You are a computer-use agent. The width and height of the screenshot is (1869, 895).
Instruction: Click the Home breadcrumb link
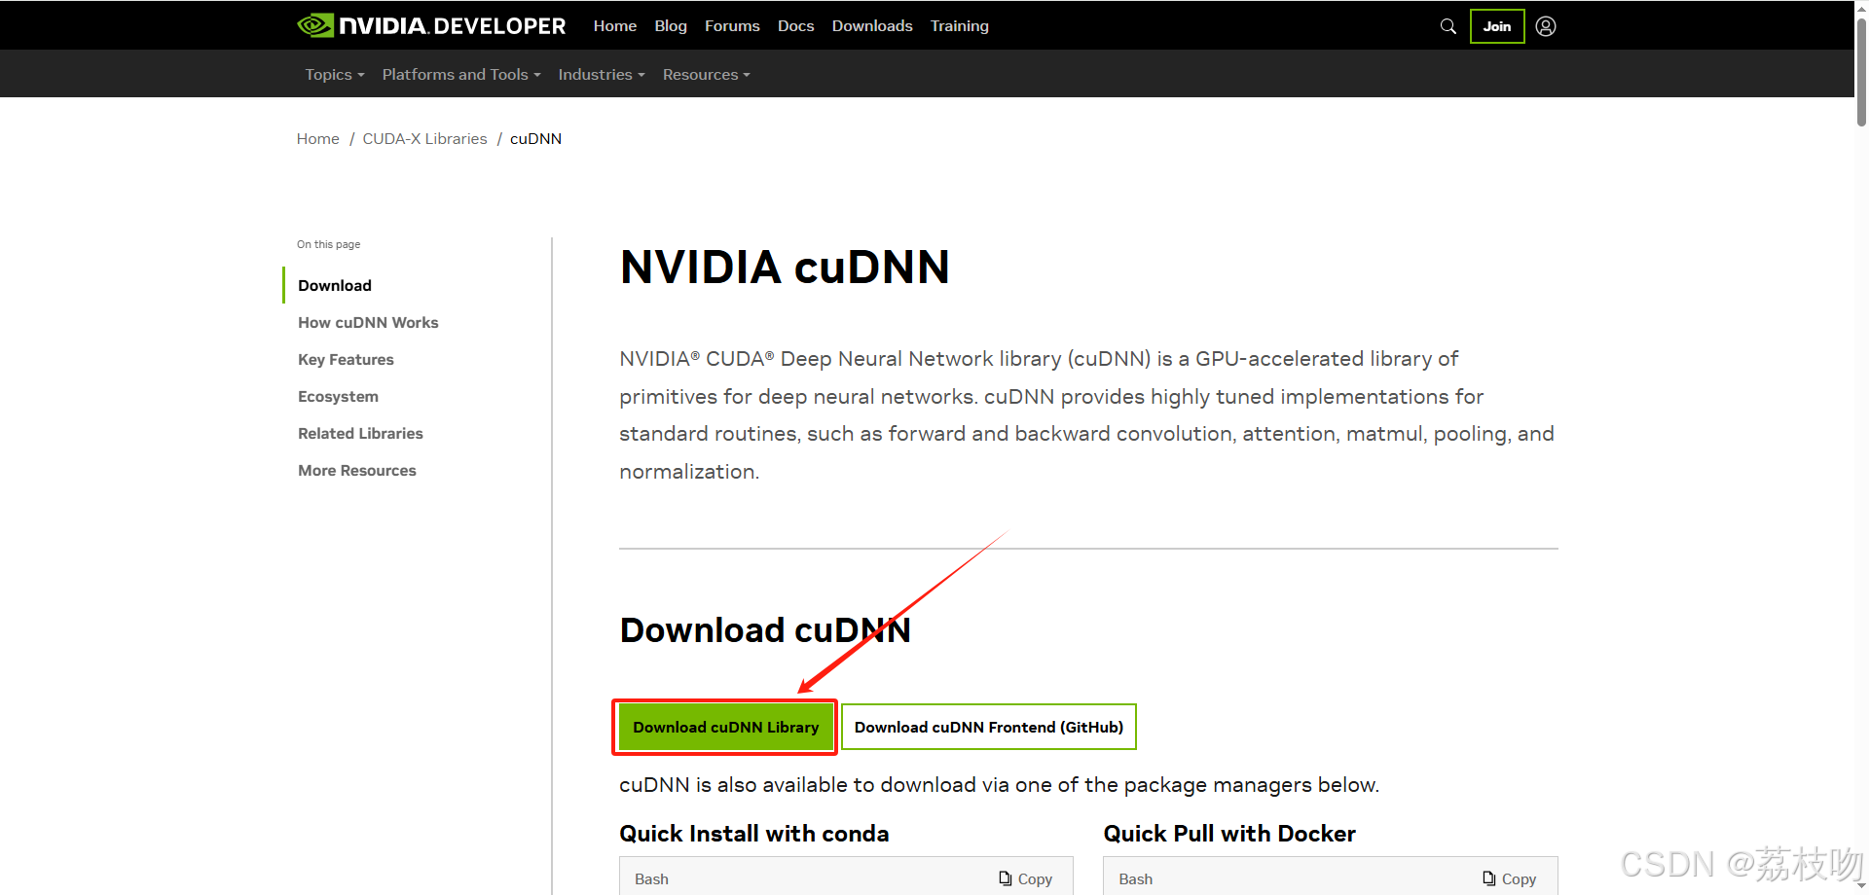[x=318, y=138]
